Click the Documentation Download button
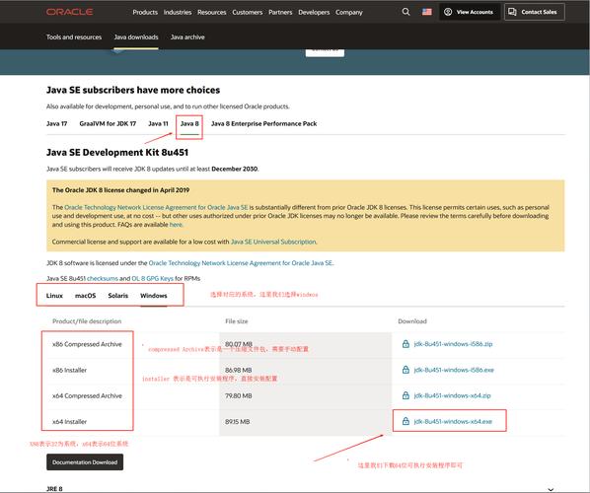This screenshot has height=493, width=590. [x=85, y=461]
